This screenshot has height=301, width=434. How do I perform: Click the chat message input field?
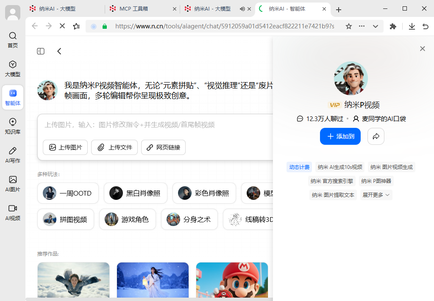pos(155,125)
